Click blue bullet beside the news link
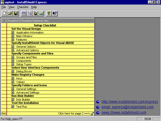161x121 pixels. point(98,113)
